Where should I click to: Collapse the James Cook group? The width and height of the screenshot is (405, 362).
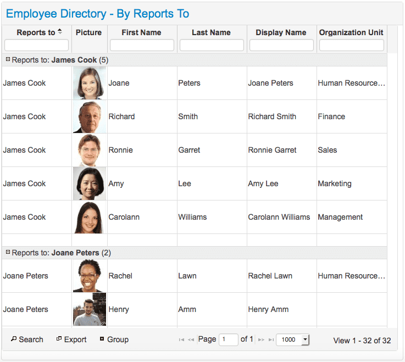tap(8, 59)
